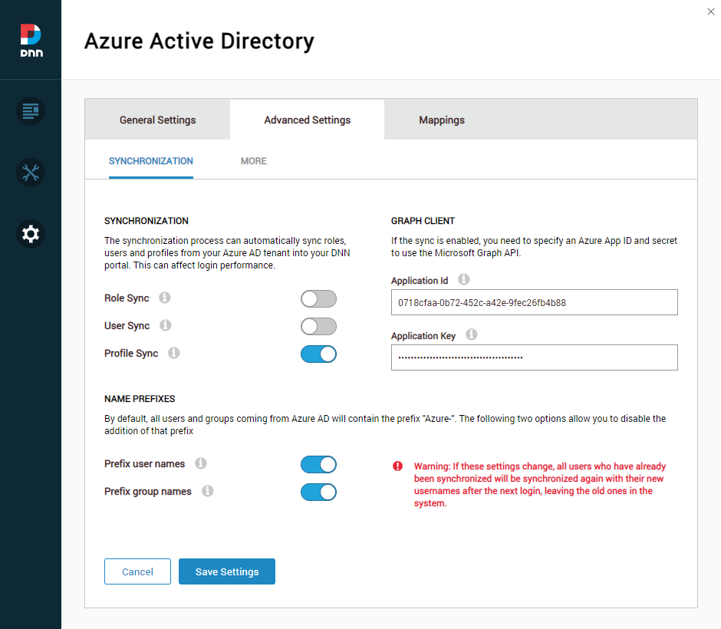
Task: Select the Advanced Settings tab
Action: coord(307,120)
